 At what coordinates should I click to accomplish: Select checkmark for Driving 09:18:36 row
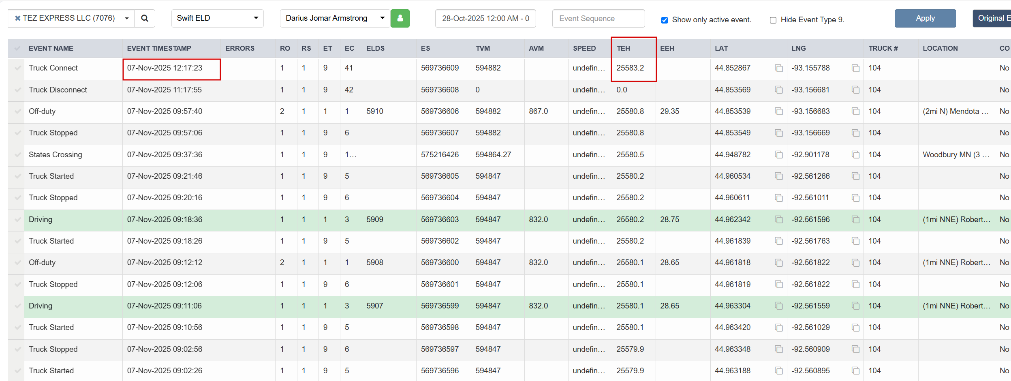(17, 219)
